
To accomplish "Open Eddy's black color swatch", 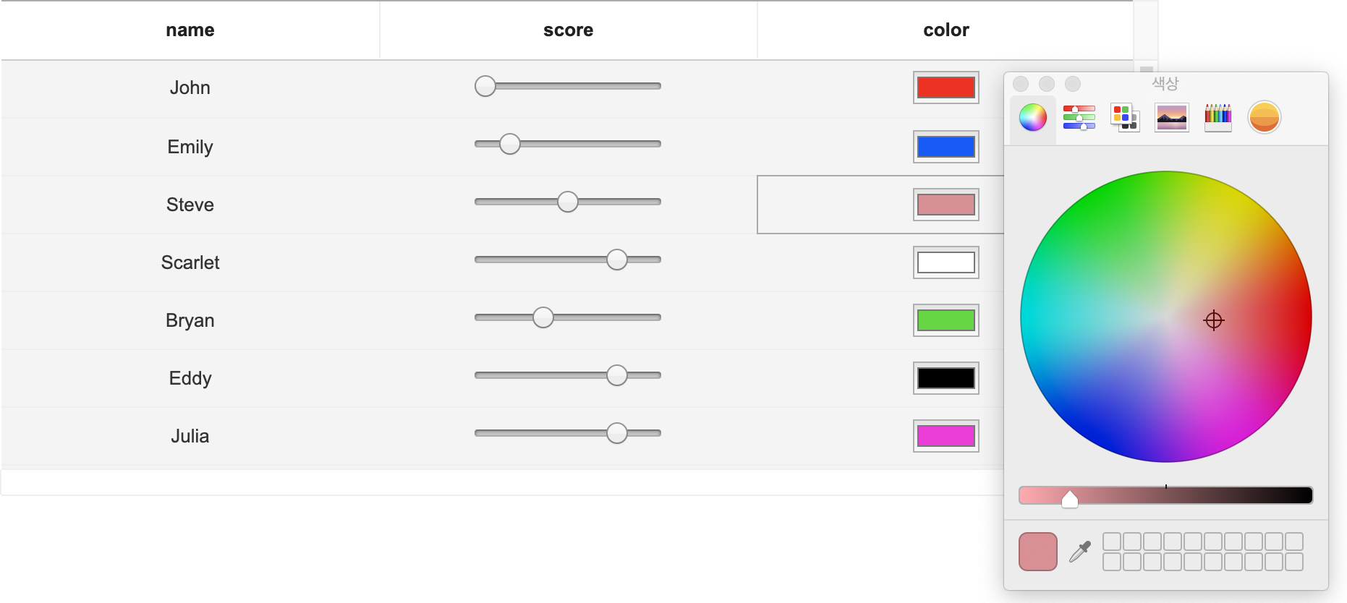I will [x=946, y=378].
